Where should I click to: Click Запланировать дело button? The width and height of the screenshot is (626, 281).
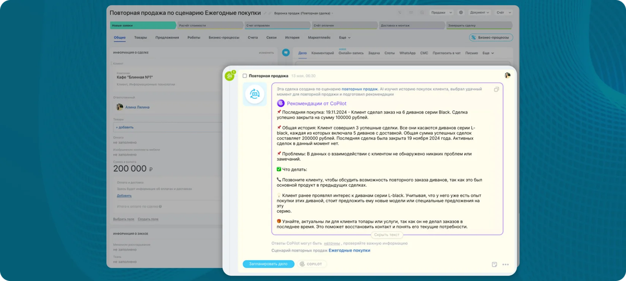(268, 264)
